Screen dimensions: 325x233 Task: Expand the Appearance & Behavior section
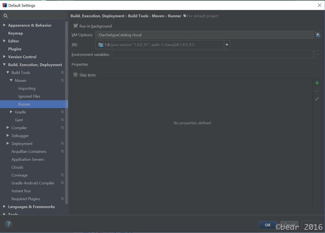tap(4, 25)
